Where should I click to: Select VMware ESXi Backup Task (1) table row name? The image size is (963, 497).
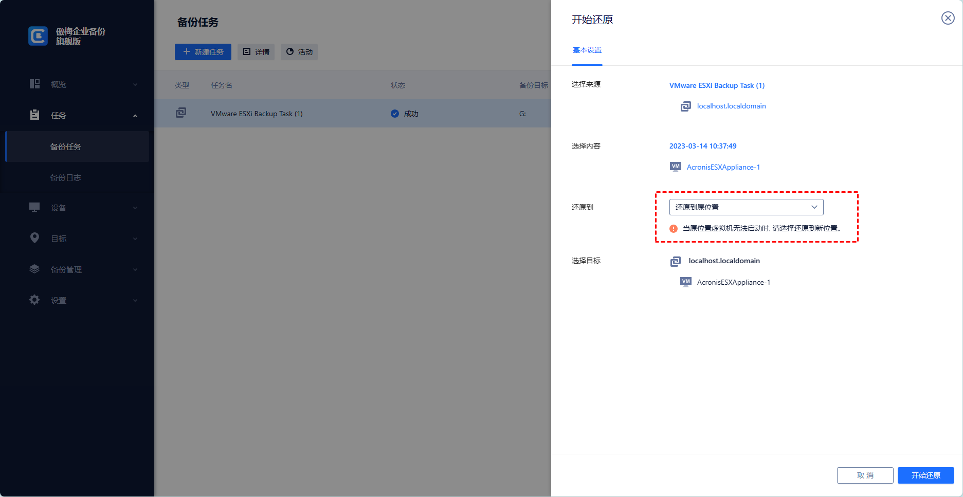coord(257,114)
